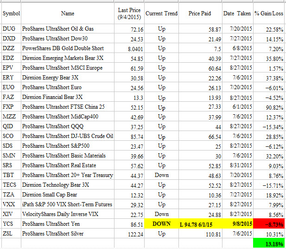This screenshot has width=286, height=249.
Task: Select the last price 85.74 cell
Action: 129,136
